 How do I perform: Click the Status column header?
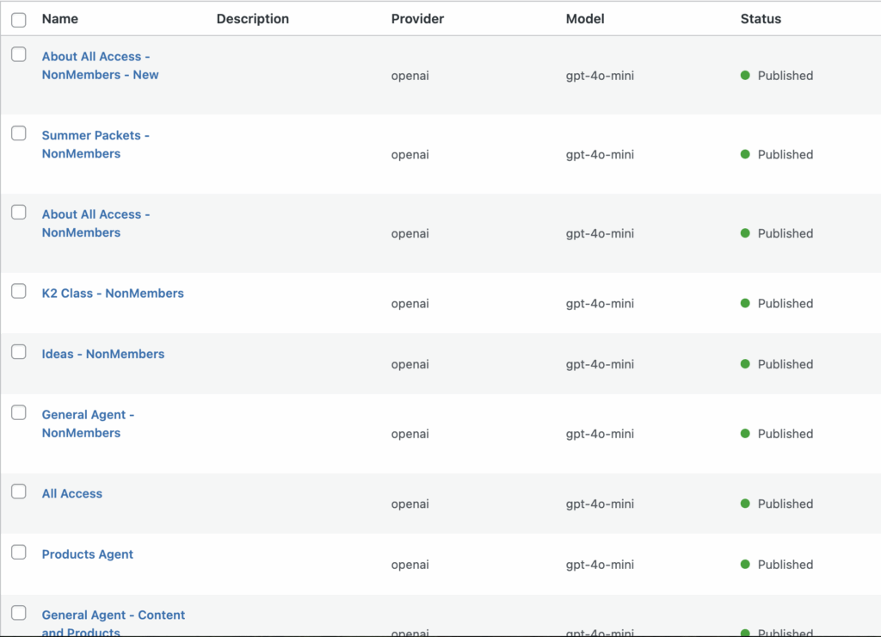pos(761,19)
